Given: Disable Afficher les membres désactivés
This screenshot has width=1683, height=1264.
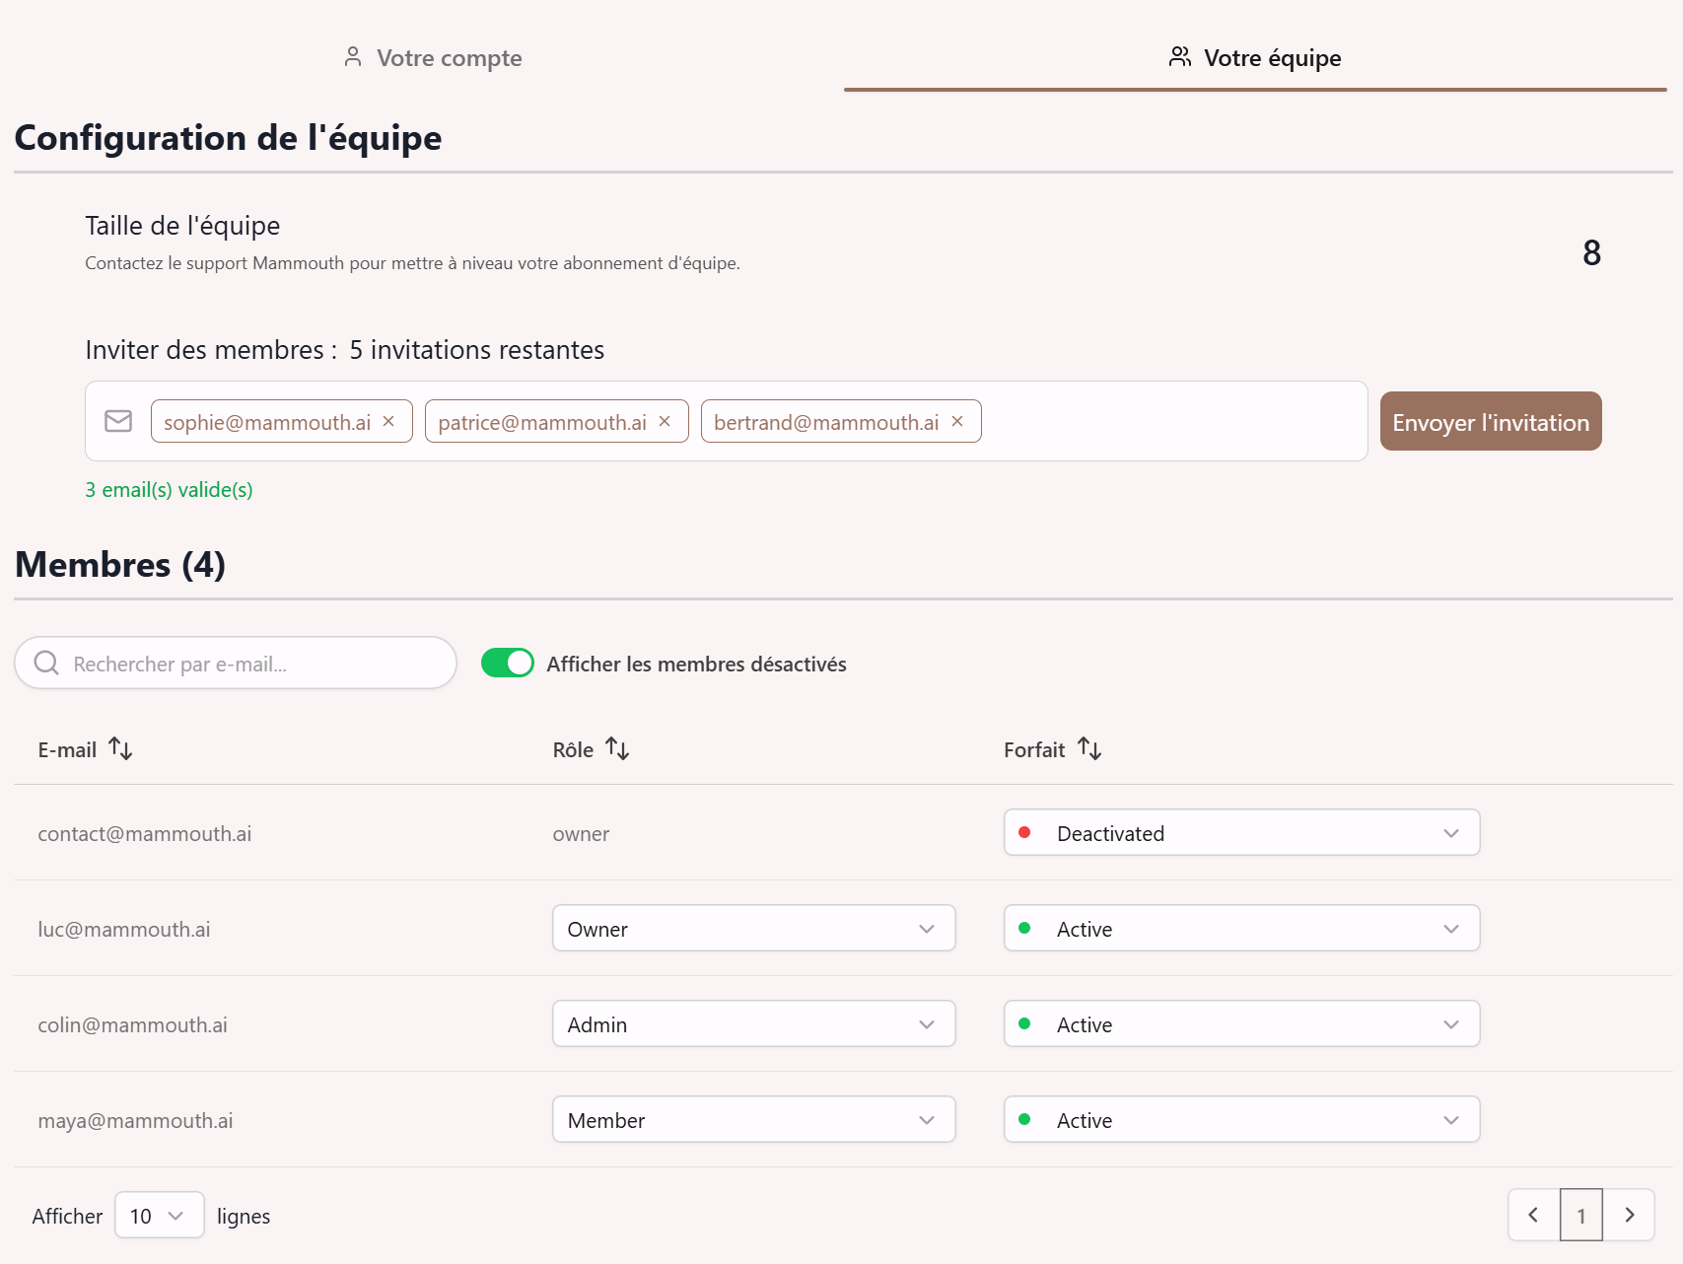Looking at the screenshot, I should point(507,663).
